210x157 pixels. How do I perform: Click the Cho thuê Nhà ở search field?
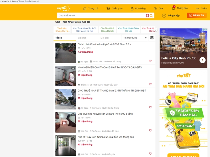101,15
